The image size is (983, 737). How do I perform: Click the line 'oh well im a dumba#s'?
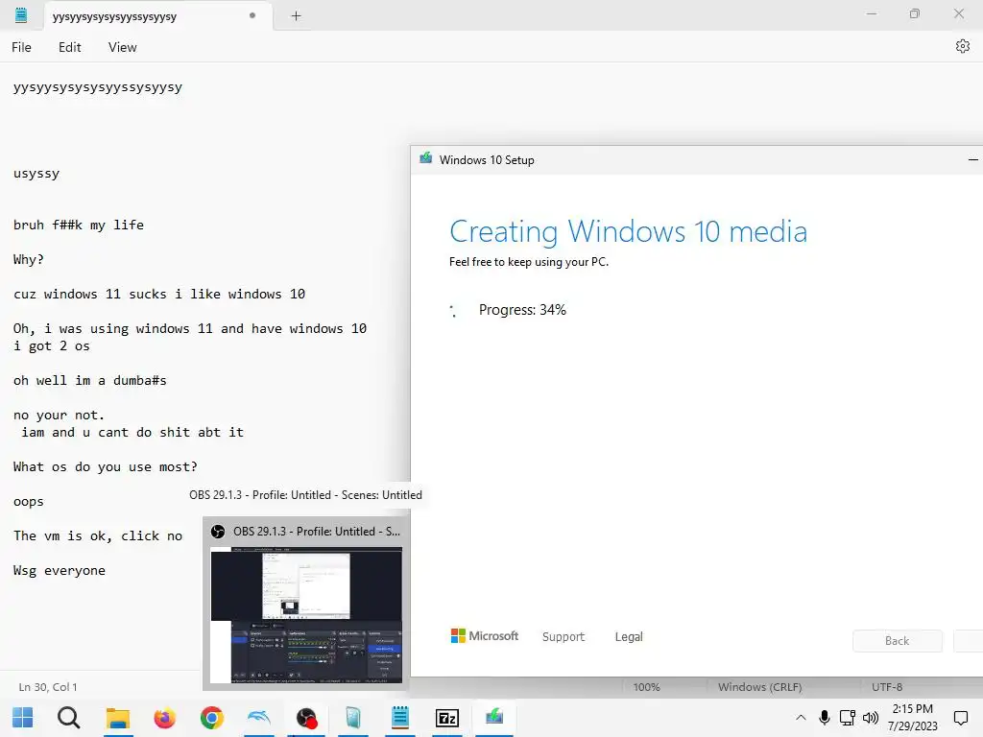click(x=89, y=380)
